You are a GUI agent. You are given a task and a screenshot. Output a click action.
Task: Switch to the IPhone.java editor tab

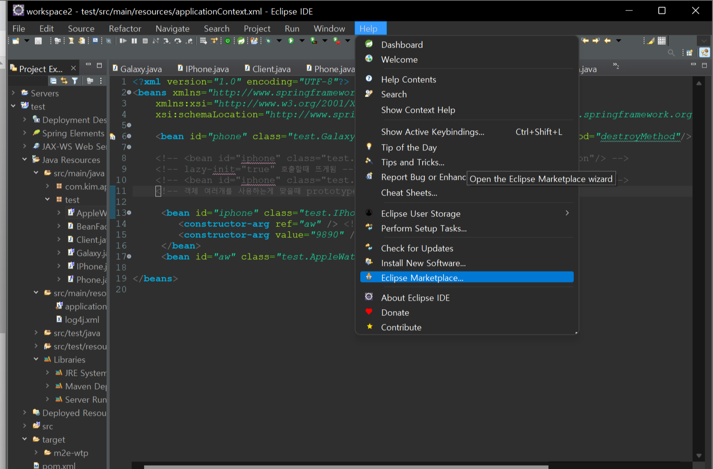point(203,69)
